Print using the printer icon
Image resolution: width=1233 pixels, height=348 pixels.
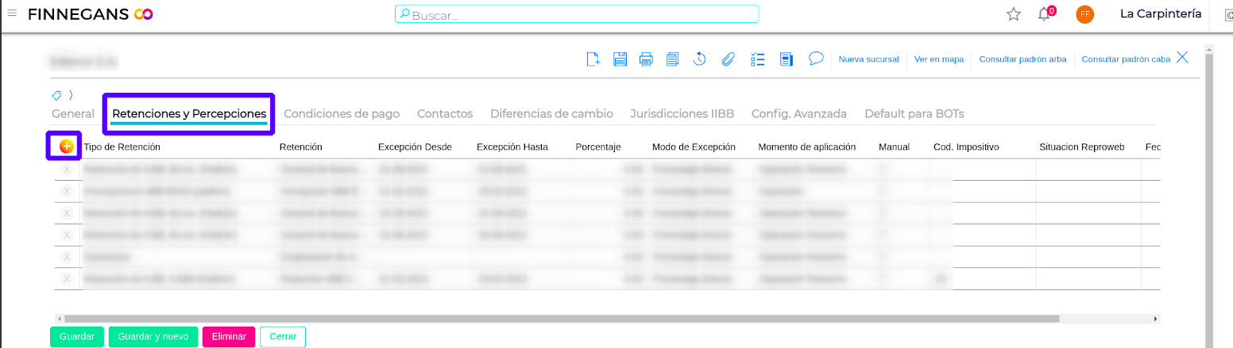click(x=646, y=59)
